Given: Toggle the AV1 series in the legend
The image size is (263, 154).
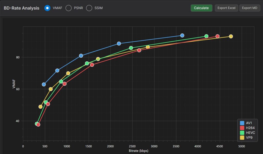Looking at the screenshot, I should point(246,123).
